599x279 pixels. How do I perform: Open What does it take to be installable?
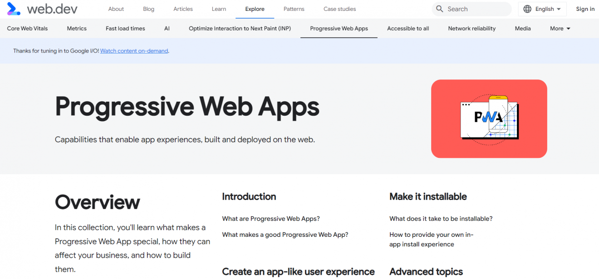coord(441,218)
